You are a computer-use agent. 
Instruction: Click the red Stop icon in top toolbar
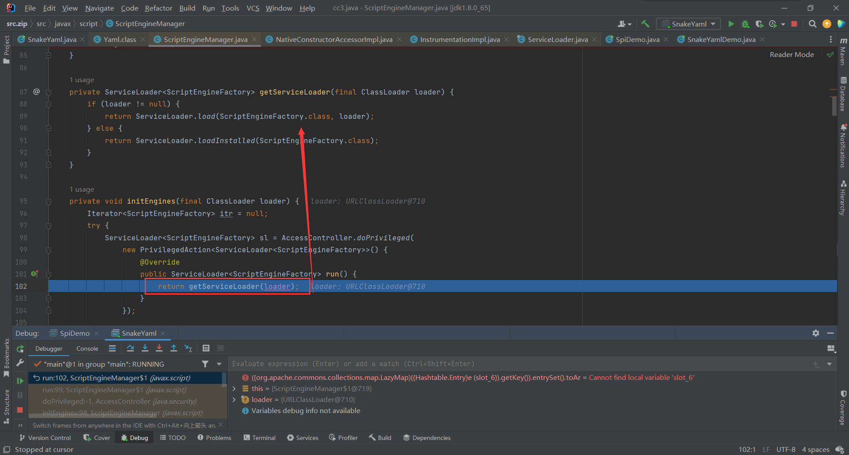tap(794, 24)
